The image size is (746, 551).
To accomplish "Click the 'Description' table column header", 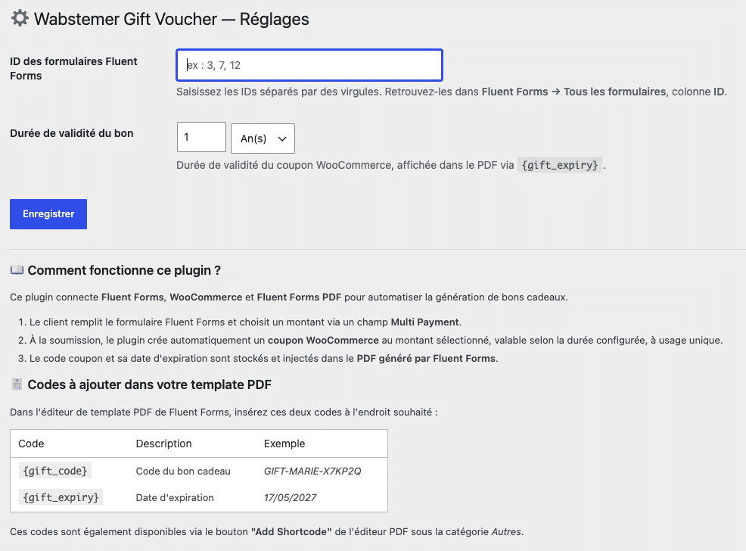I will (x=163, y=444).
